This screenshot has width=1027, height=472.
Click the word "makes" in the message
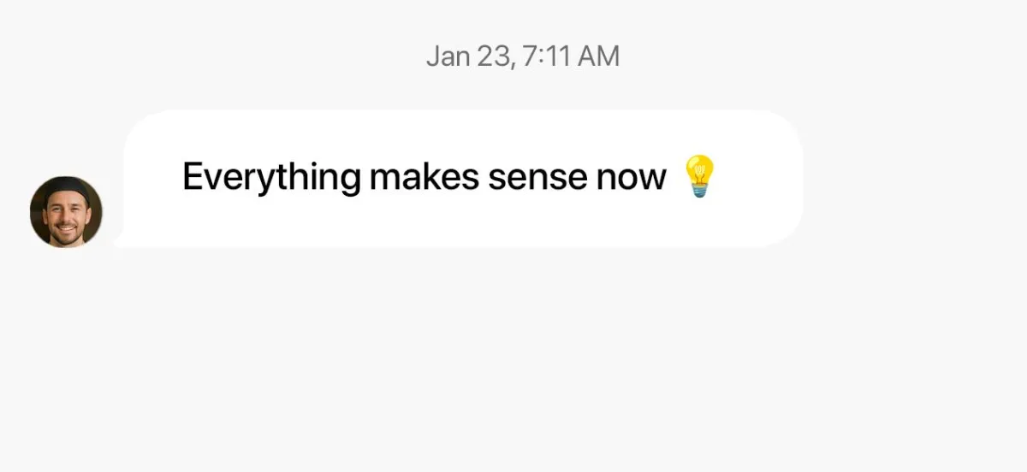click(x=424, y=177)
